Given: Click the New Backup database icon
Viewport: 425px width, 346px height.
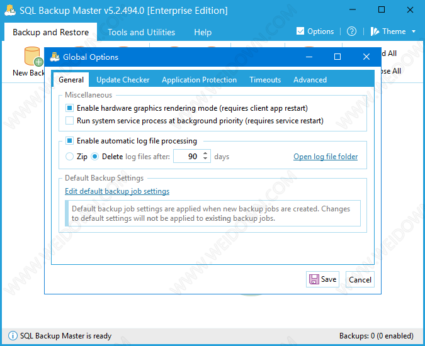Looking at the screenshot, I should pyautogui.click(x=31, y=57).
